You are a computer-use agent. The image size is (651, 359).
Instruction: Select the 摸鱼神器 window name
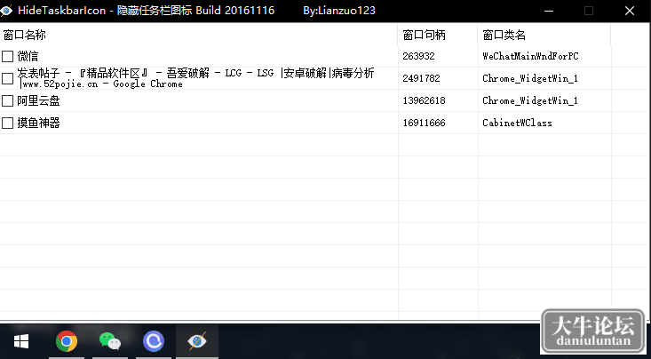[x=38, y=123]
